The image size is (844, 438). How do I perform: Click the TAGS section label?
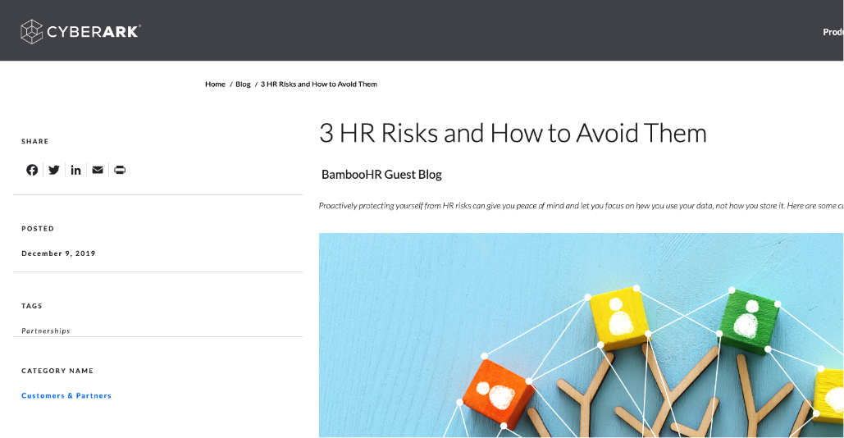coord(32,306)
